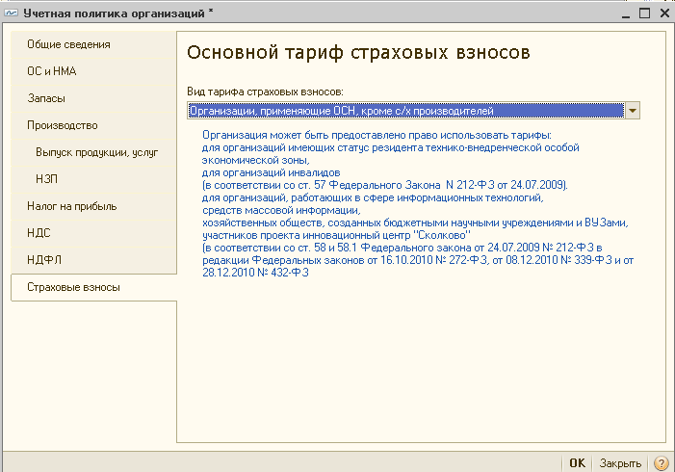This screenshot has width=675, height=472.
Task: Click the line 'экономической зоны,'
Action: click(x=256, y=160)
